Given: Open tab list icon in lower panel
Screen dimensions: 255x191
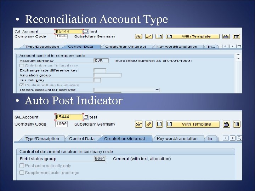Looking at the screenshot, I should (x=239, y=138).
